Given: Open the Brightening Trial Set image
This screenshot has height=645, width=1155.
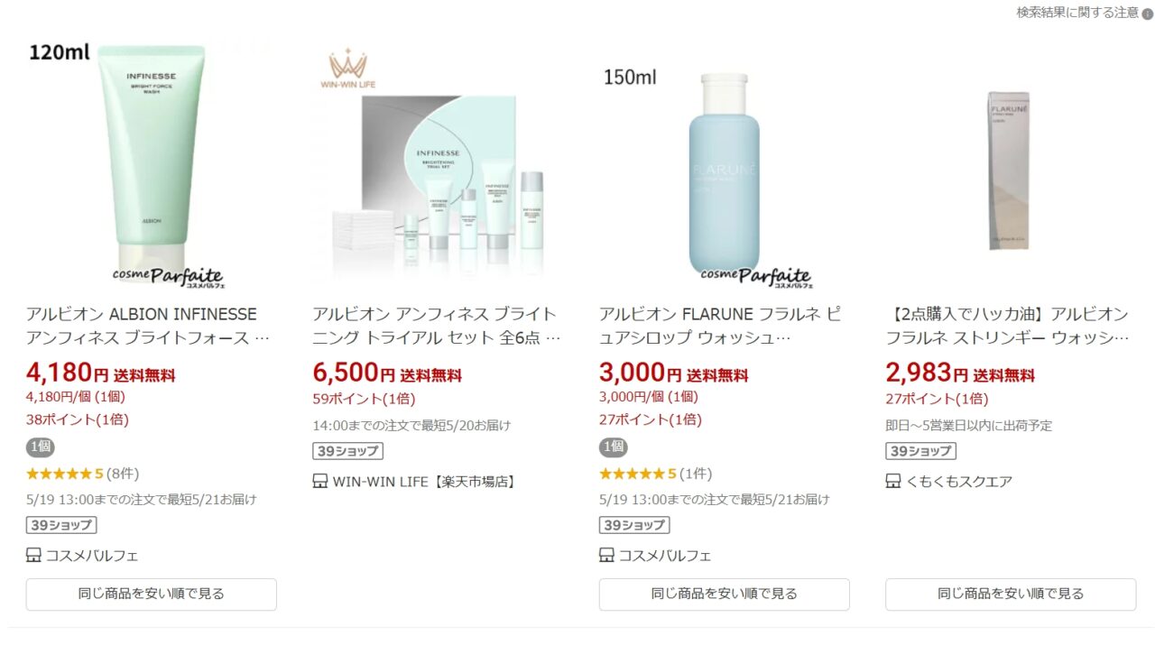Looking at the screenshot, I should pyautogui.click(x=438, y=163).
